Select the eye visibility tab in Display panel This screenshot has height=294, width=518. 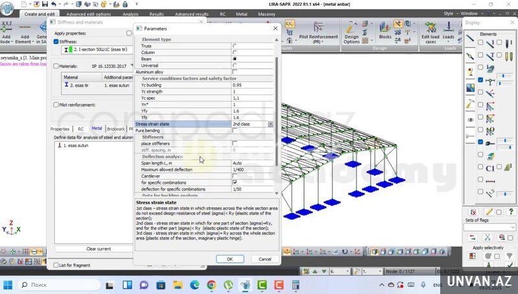coord(470,120)
